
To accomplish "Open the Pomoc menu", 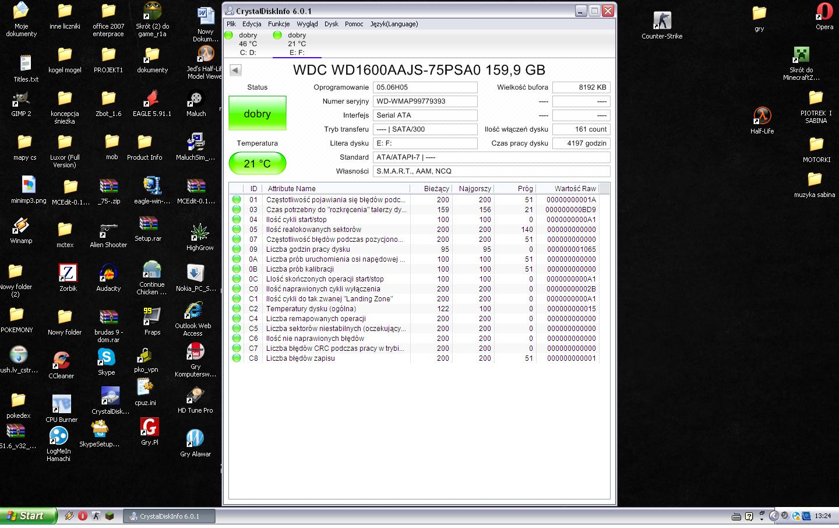I will click(x=354, y=24).
